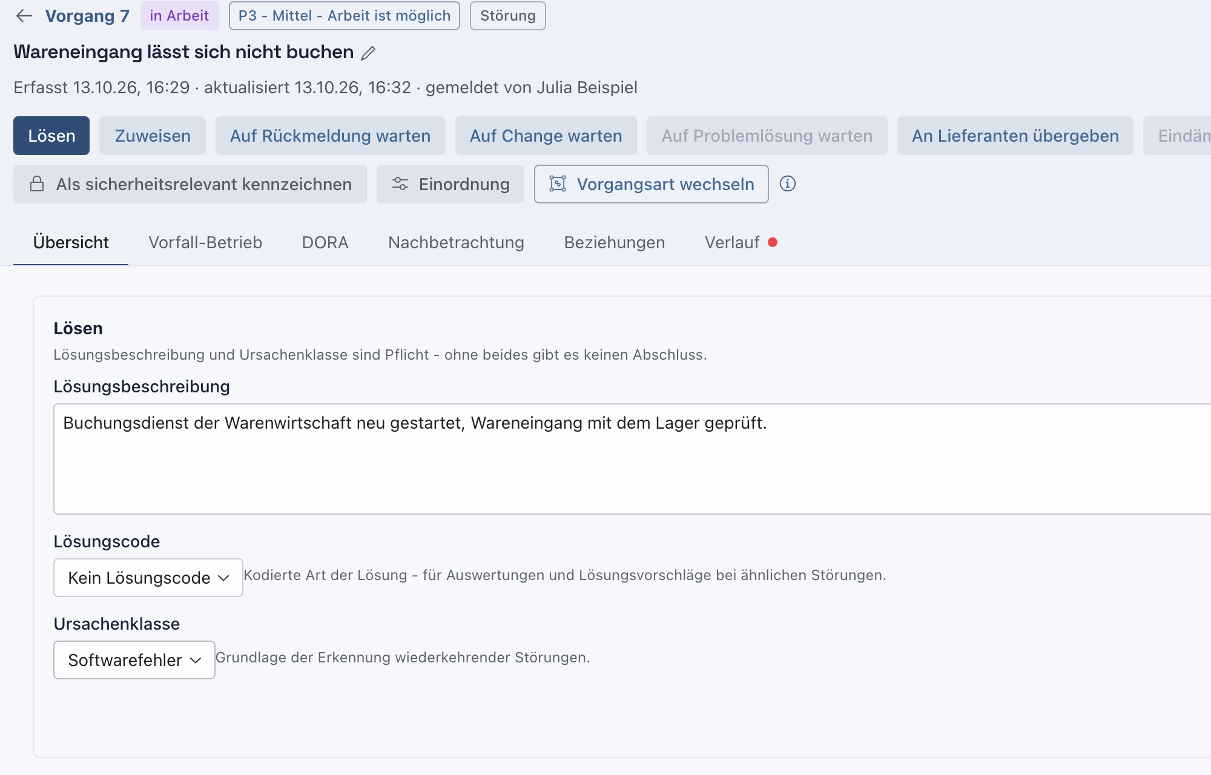Click Auf Problemlösung warten button
Viewport: 1211px width, 775px height.
click(x=767, y=136)
